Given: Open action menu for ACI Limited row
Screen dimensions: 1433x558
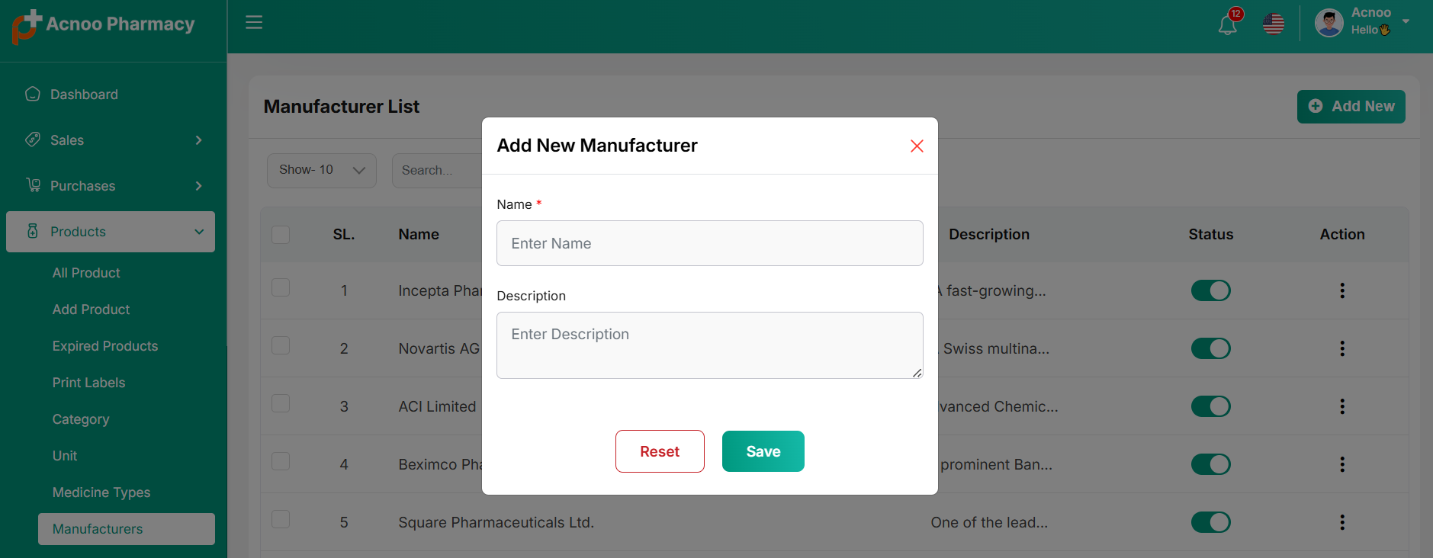Looking at the screenshot, I should pos(1342,406).
